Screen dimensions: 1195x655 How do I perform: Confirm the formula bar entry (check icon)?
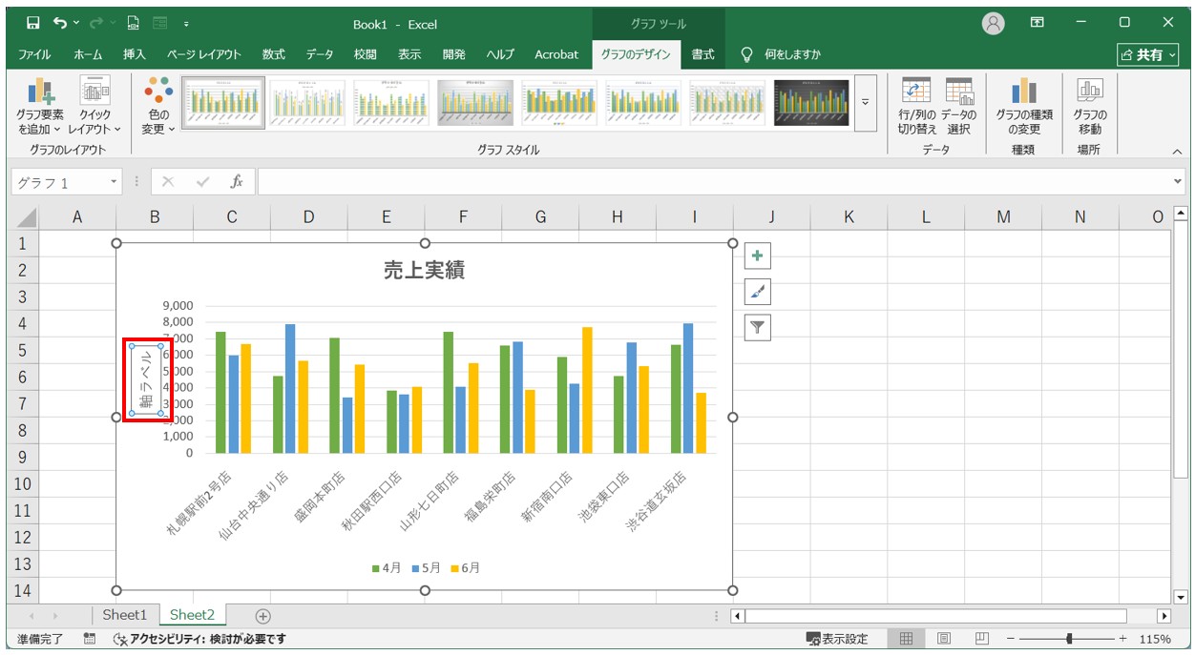[x=202, y=181]
